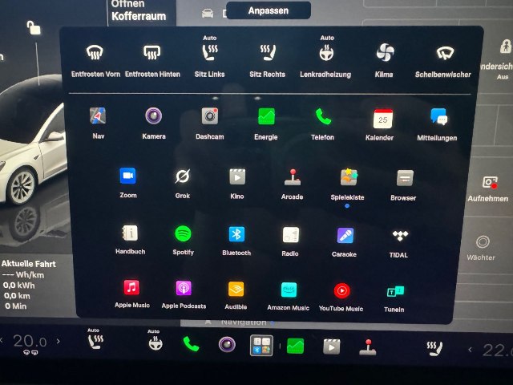Screen dimensions: 513x385
Task: Open the Browser app
Action: click(405, 178)
